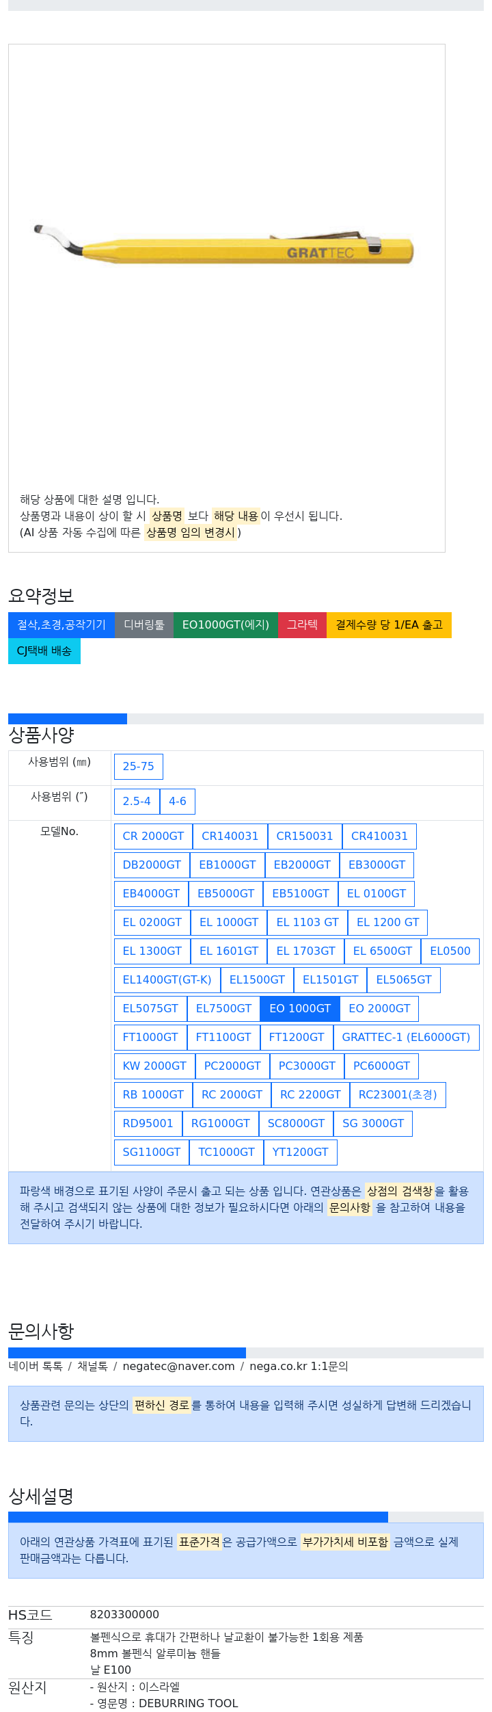Open model SG 3000GT

[x=373, y=1124]
